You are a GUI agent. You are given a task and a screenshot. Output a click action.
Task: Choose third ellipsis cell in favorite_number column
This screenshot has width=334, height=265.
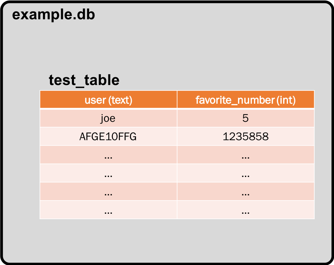[x=246, y=193]
